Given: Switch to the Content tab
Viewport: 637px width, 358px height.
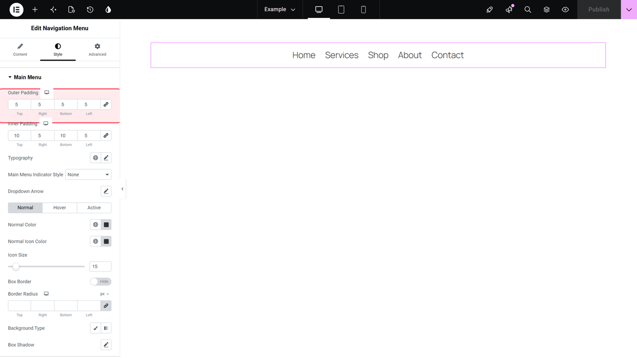Looking at the screenshot, I should 20,50.
